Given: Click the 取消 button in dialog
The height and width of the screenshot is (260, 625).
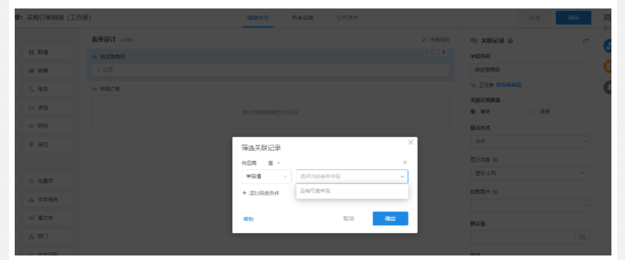Looking at the screenshot, I should coord(349,219).
